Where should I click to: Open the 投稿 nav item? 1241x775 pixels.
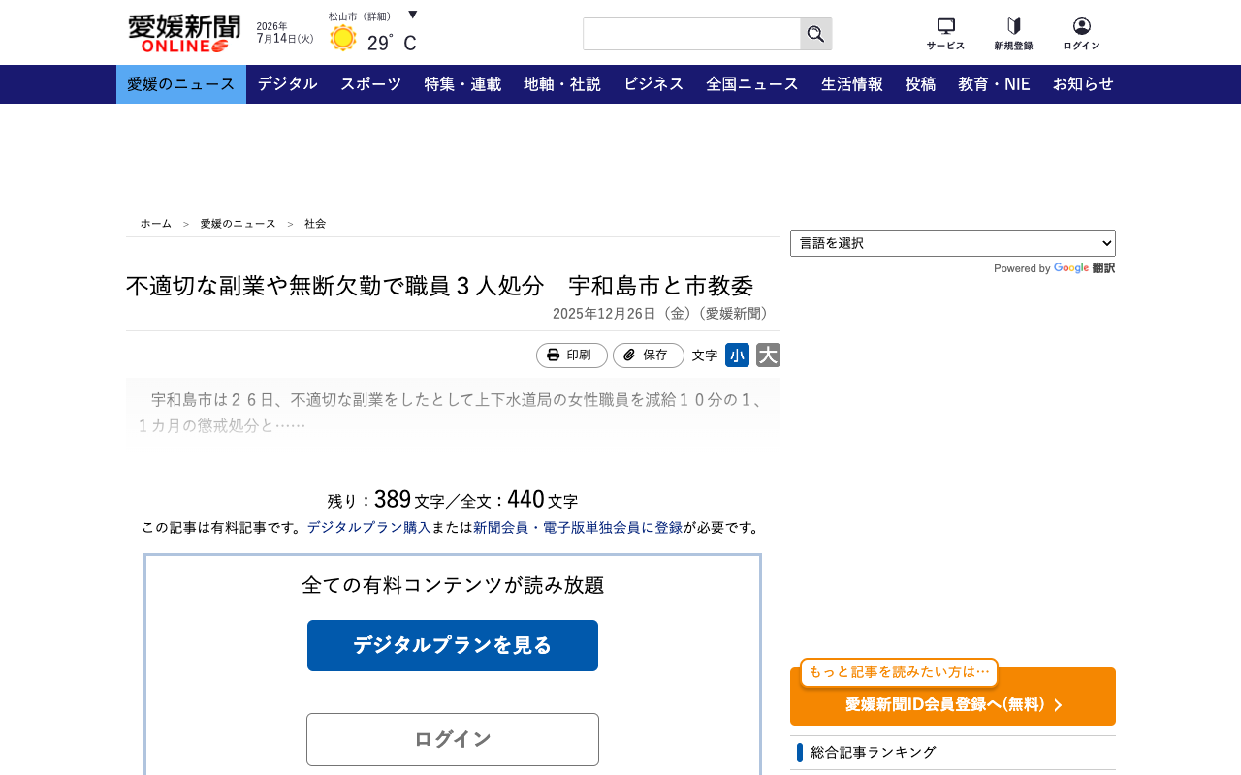pos(921,84)
